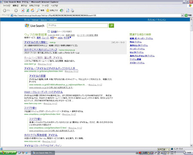
Task: Open the ファイル(F) menu
Action: pyautogui.click(x=6, y=6)
